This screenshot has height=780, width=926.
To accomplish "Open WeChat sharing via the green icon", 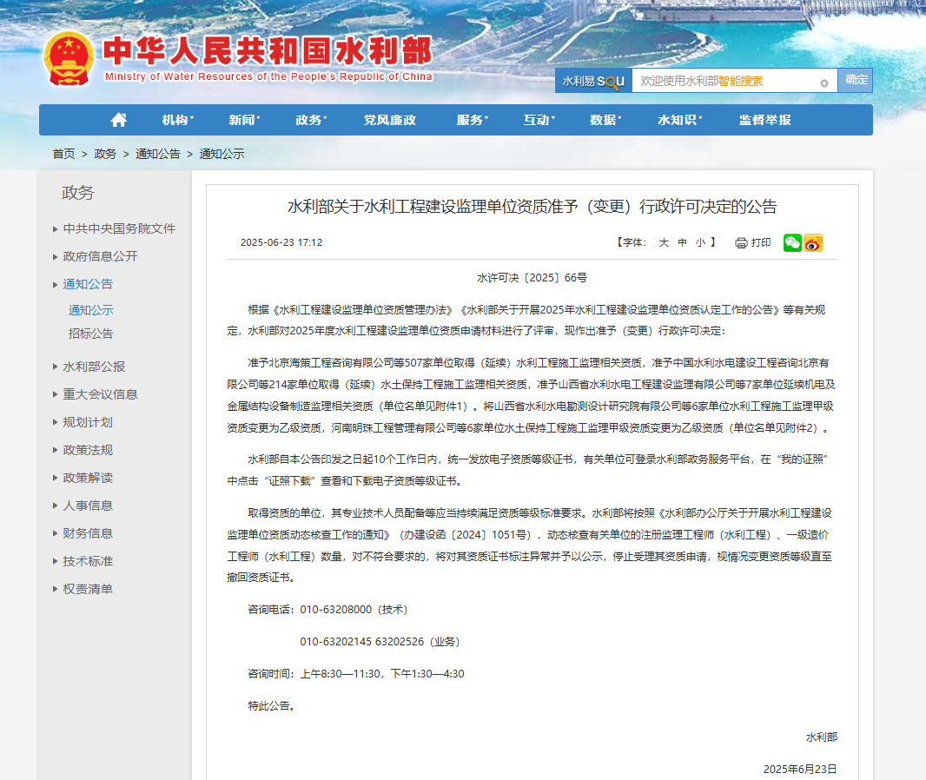I will pos(792,243).
